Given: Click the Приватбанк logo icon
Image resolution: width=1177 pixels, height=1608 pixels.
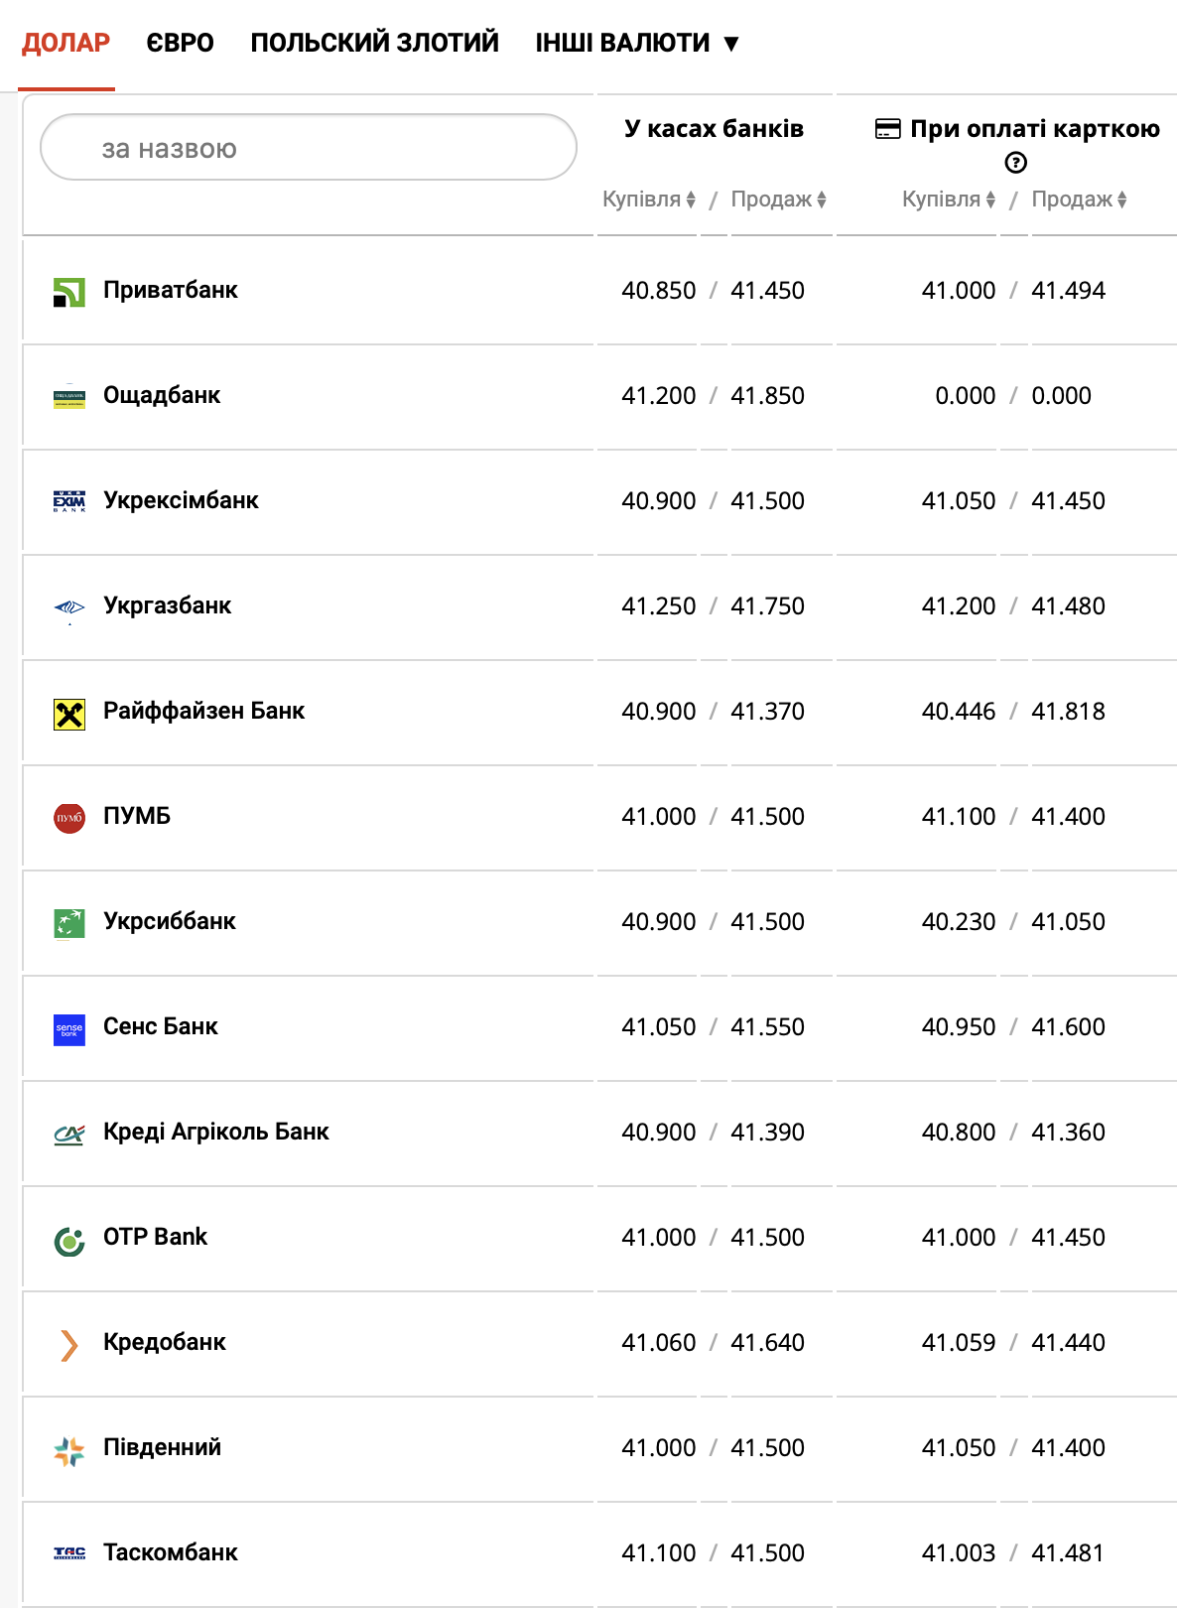Looking at the screenshot, I should (68, 292).
